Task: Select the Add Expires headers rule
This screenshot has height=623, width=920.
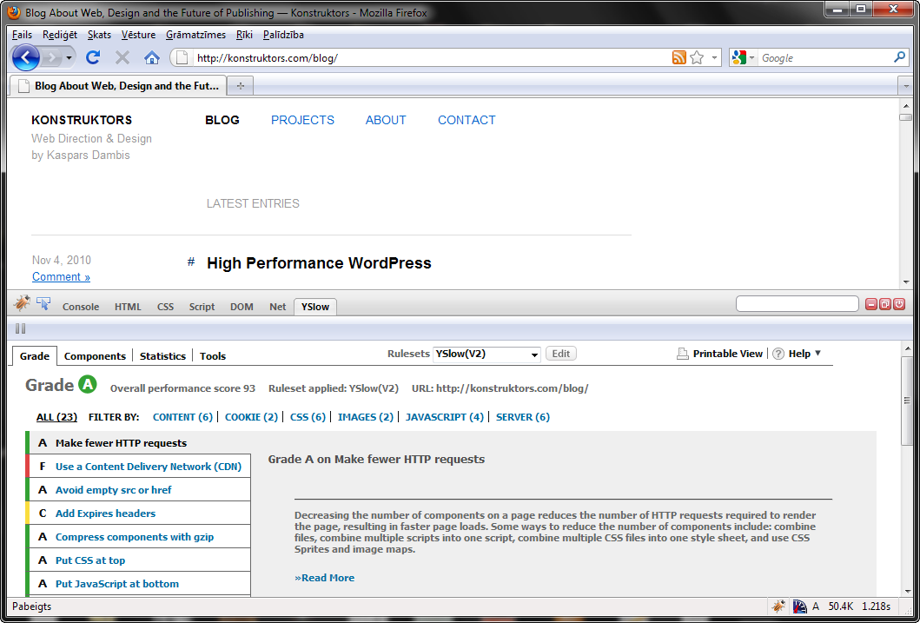Action: pos(105,514)
